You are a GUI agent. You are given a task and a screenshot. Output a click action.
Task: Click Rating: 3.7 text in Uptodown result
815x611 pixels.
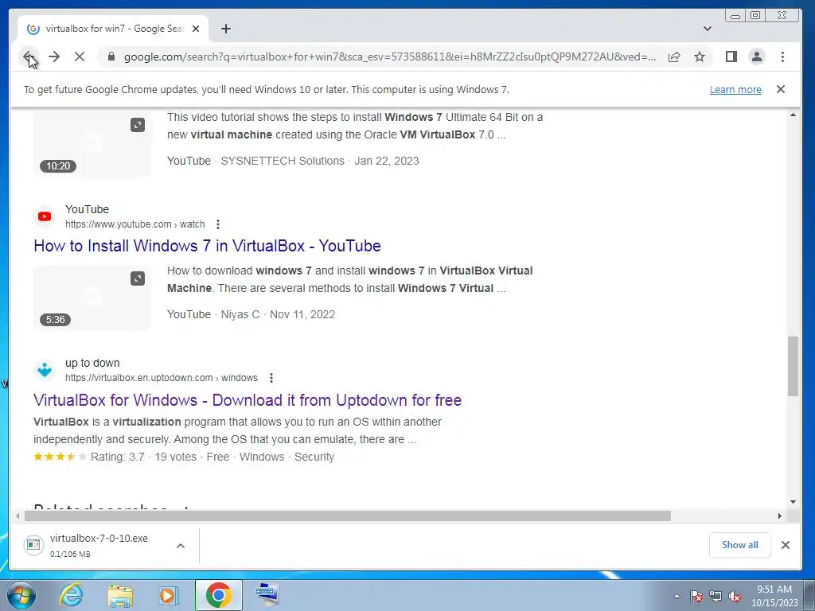click(x=118, y=457)
